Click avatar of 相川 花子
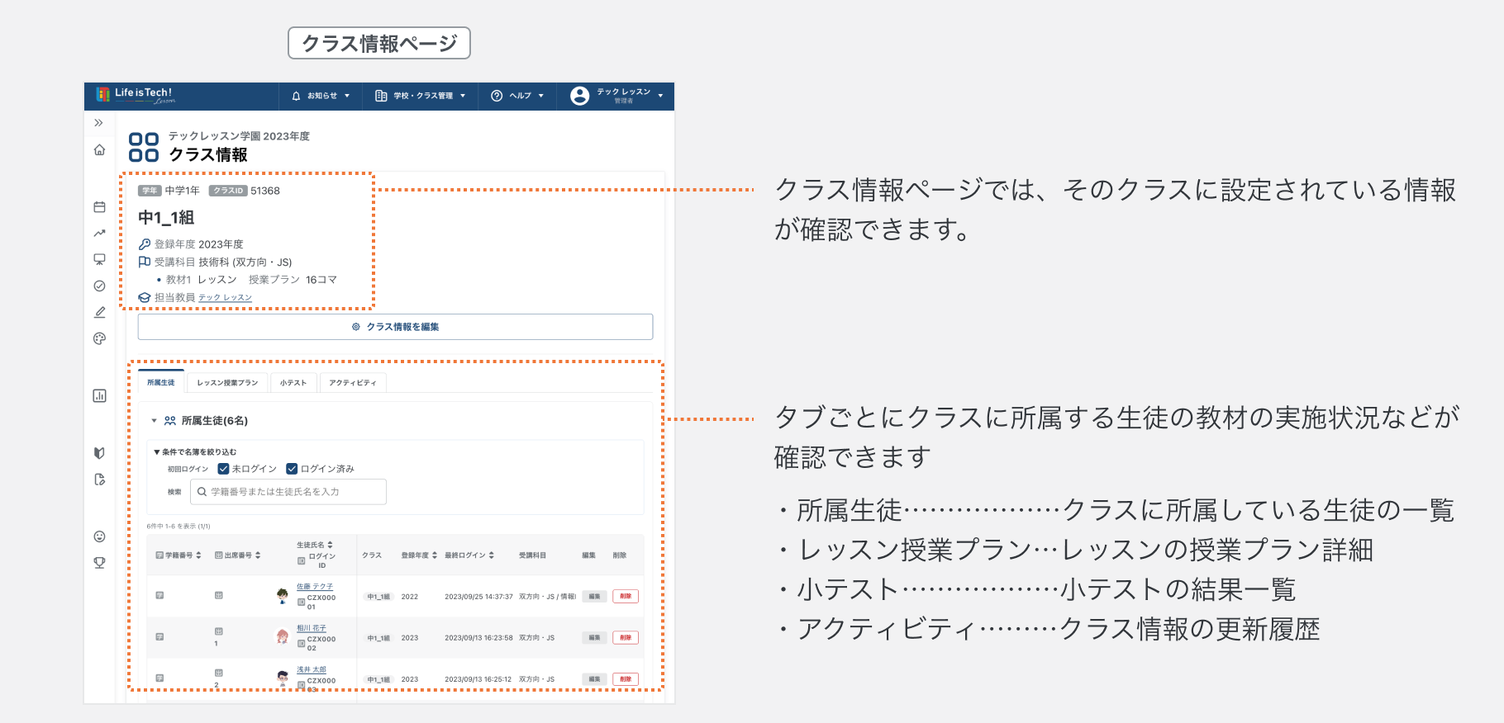The image size is (1504, 723). [x=283, y=636]
